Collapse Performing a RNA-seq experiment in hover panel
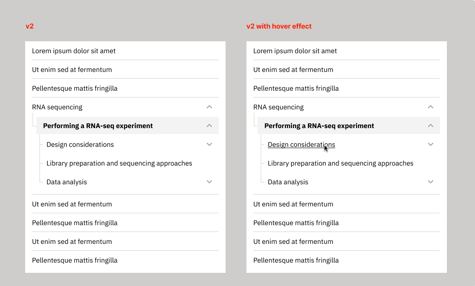 (x=431, y=126)
